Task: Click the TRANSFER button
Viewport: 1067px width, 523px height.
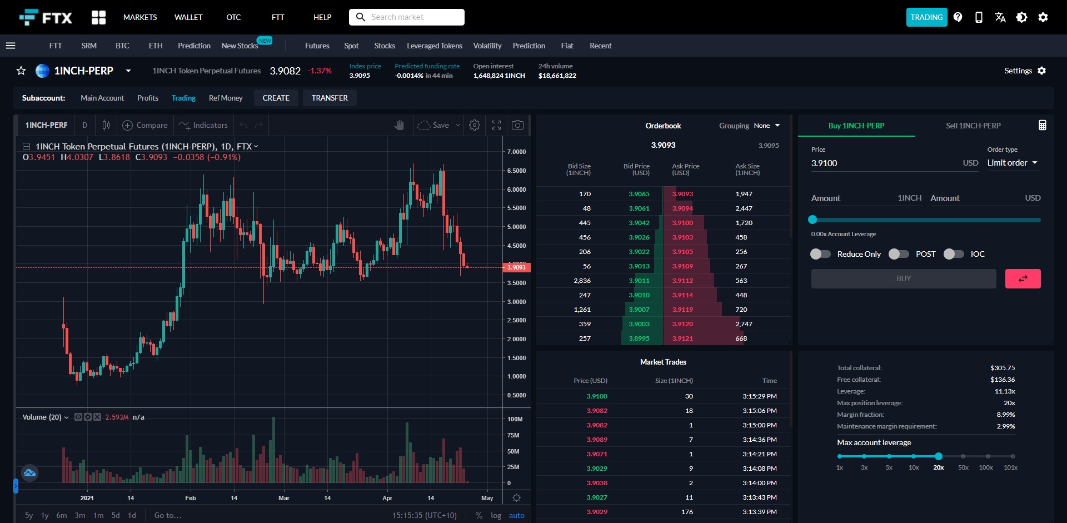Action: (330, 98)
